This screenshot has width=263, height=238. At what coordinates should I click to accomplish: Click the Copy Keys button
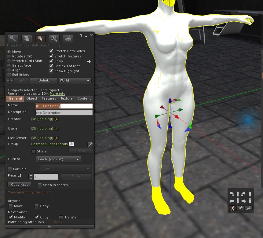(x=20, y=185)
